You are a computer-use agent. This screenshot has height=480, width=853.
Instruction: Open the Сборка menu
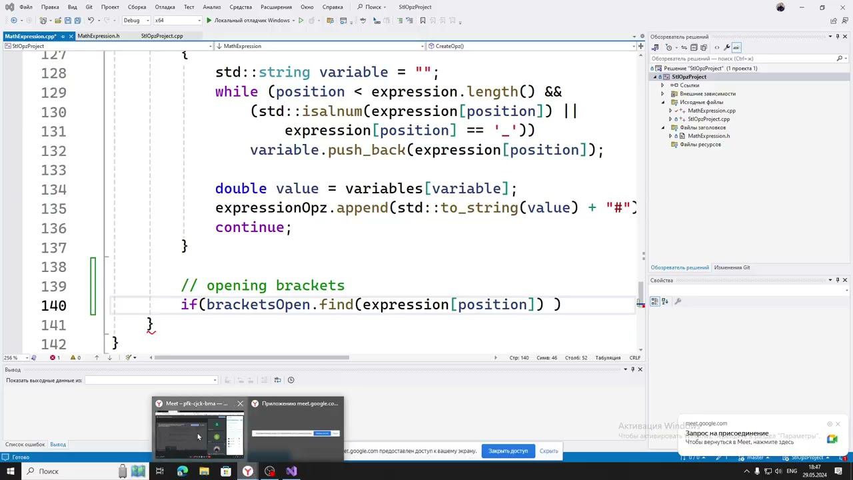click(137, 7)
